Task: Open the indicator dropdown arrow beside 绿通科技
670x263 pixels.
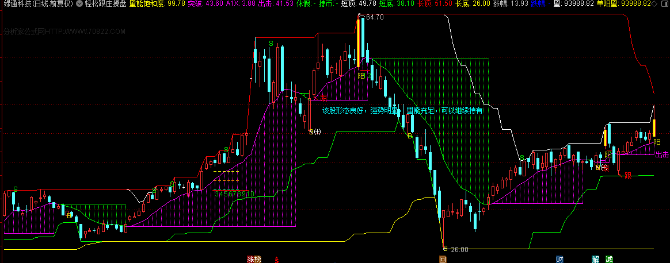Action: 81,4
